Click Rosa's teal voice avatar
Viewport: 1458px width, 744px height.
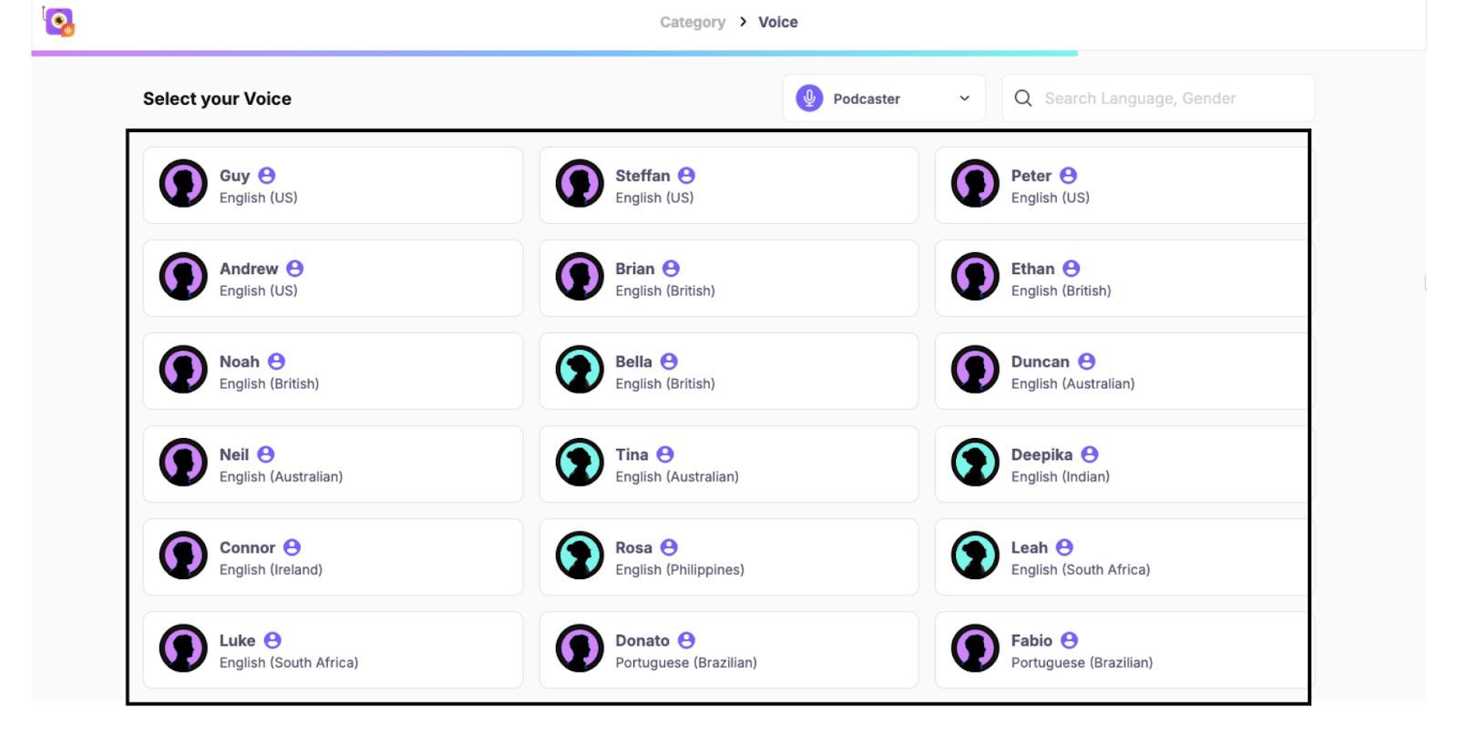pyautogui.click(x=580, y=555)
